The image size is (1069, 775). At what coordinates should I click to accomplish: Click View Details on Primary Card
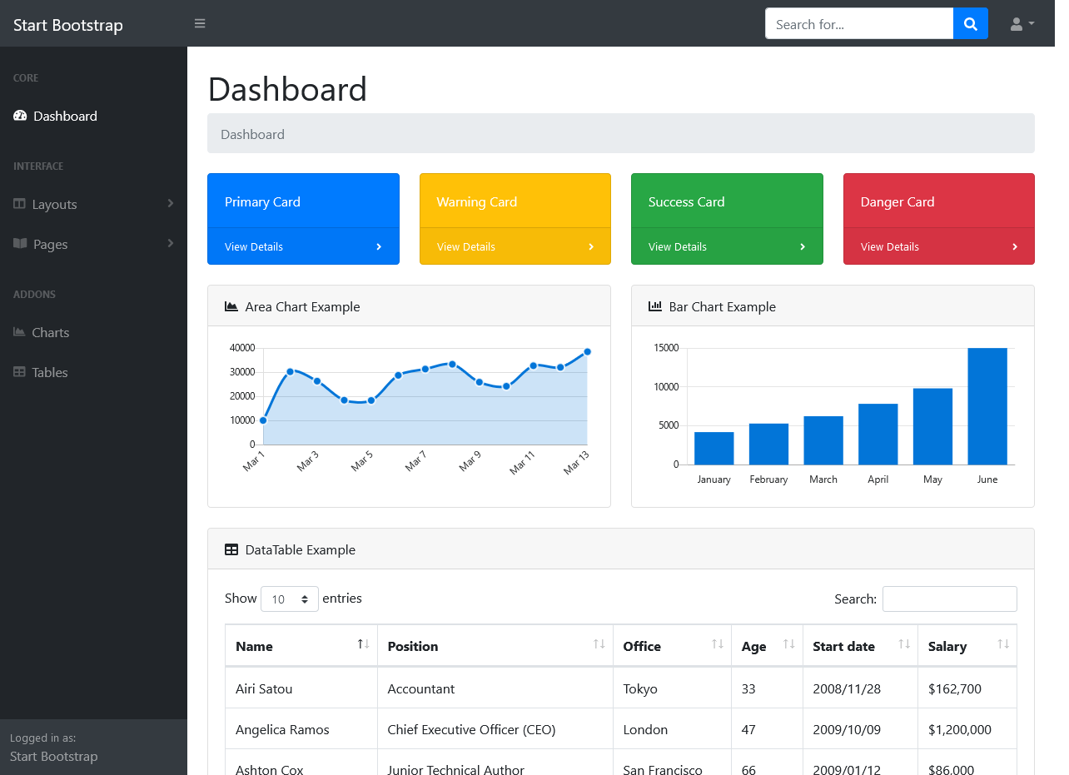click(x=254, y=246)
